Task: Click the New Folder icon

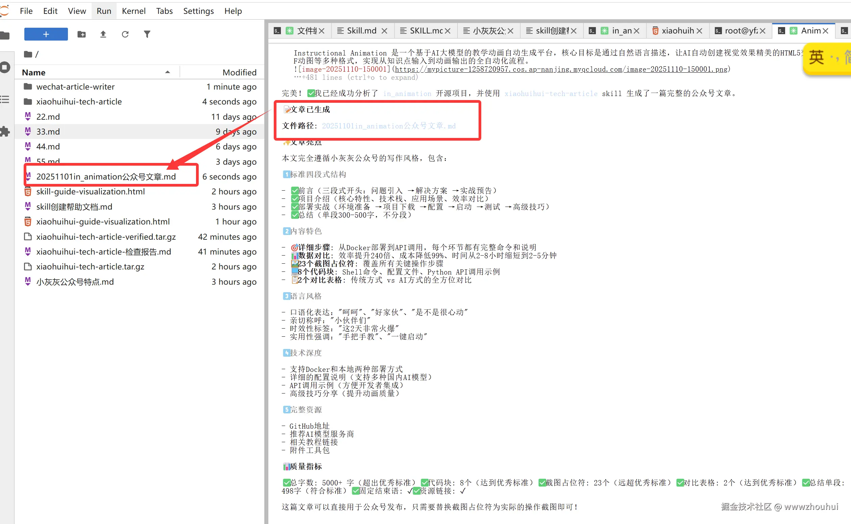Action: (x=81, y=34)
